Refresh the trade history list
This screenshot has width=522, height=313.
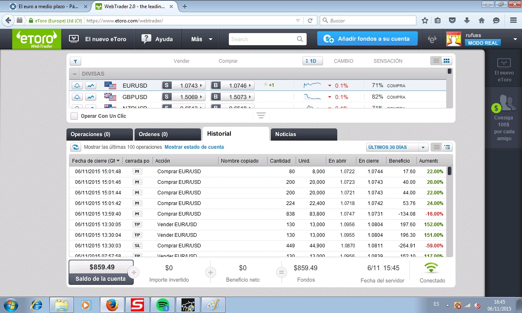[x=75, y=147]
